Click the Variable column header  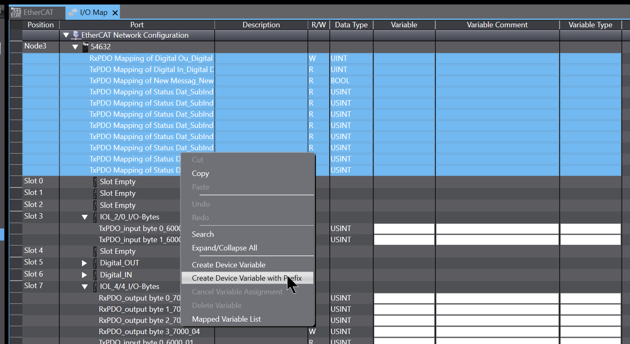point(404,25)
